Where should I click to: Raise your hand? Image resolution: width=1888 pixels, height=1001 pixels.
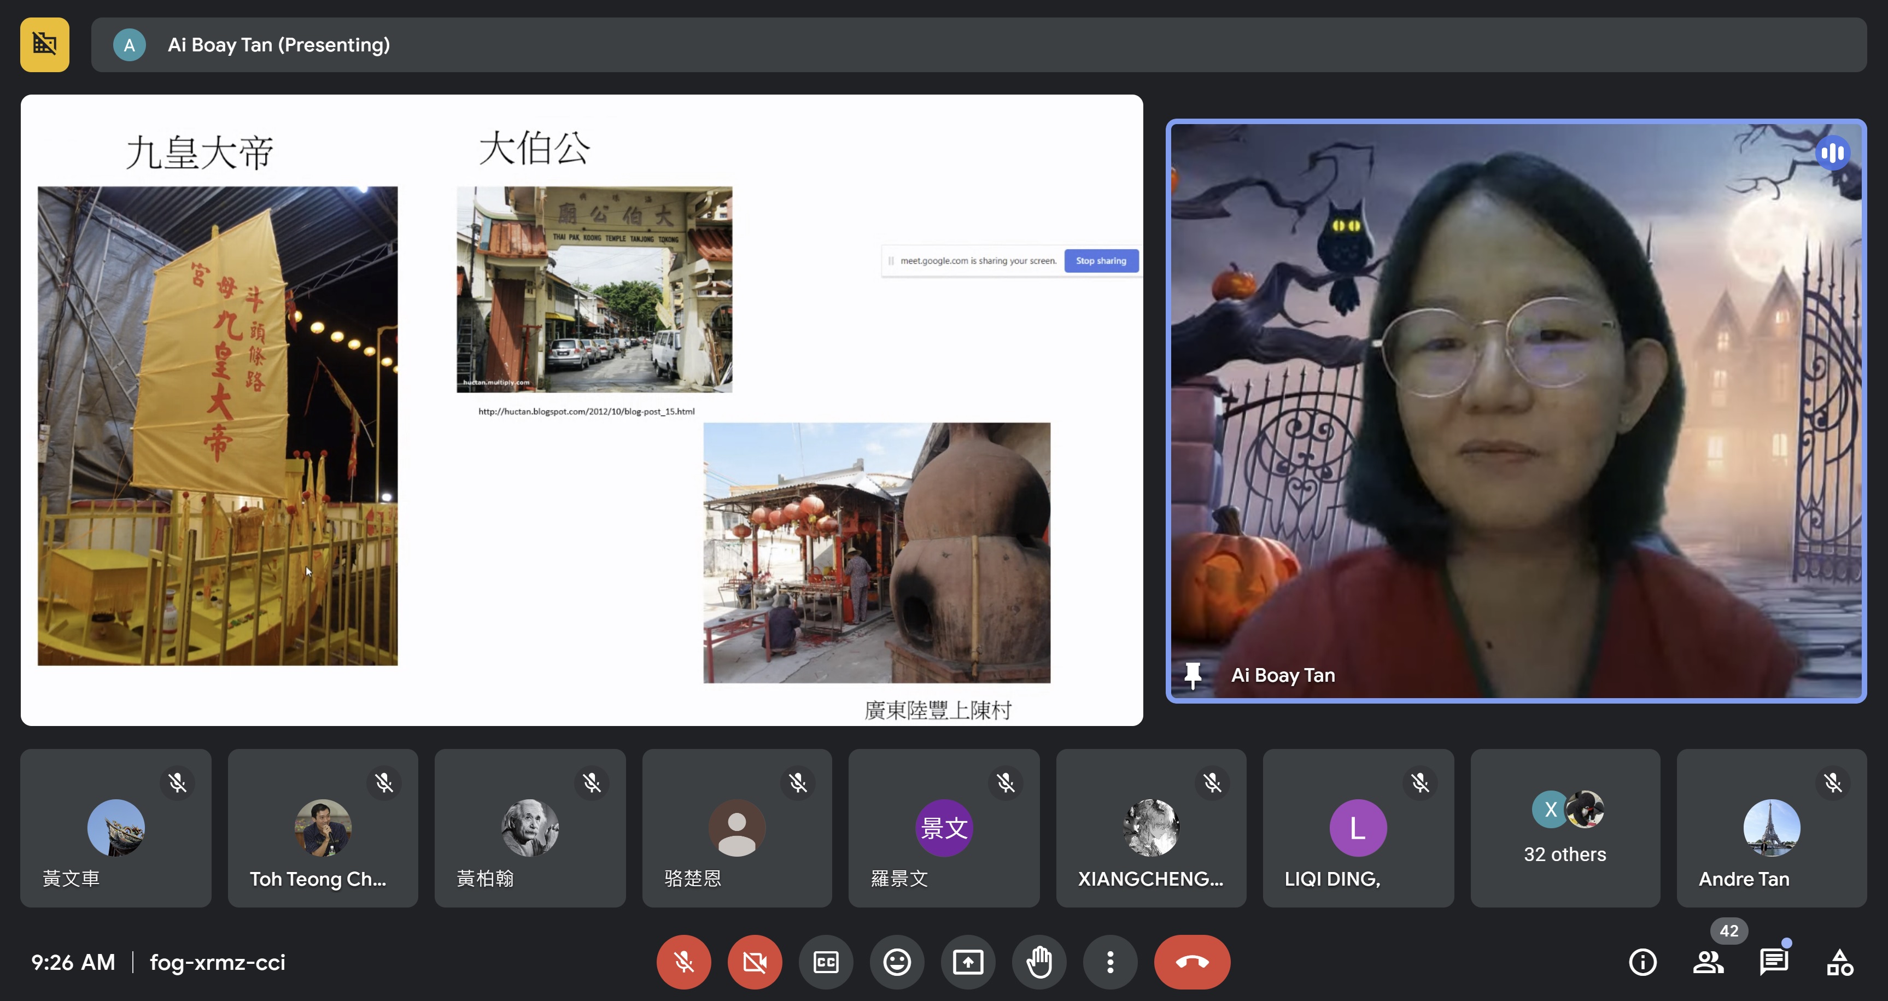1038,962
